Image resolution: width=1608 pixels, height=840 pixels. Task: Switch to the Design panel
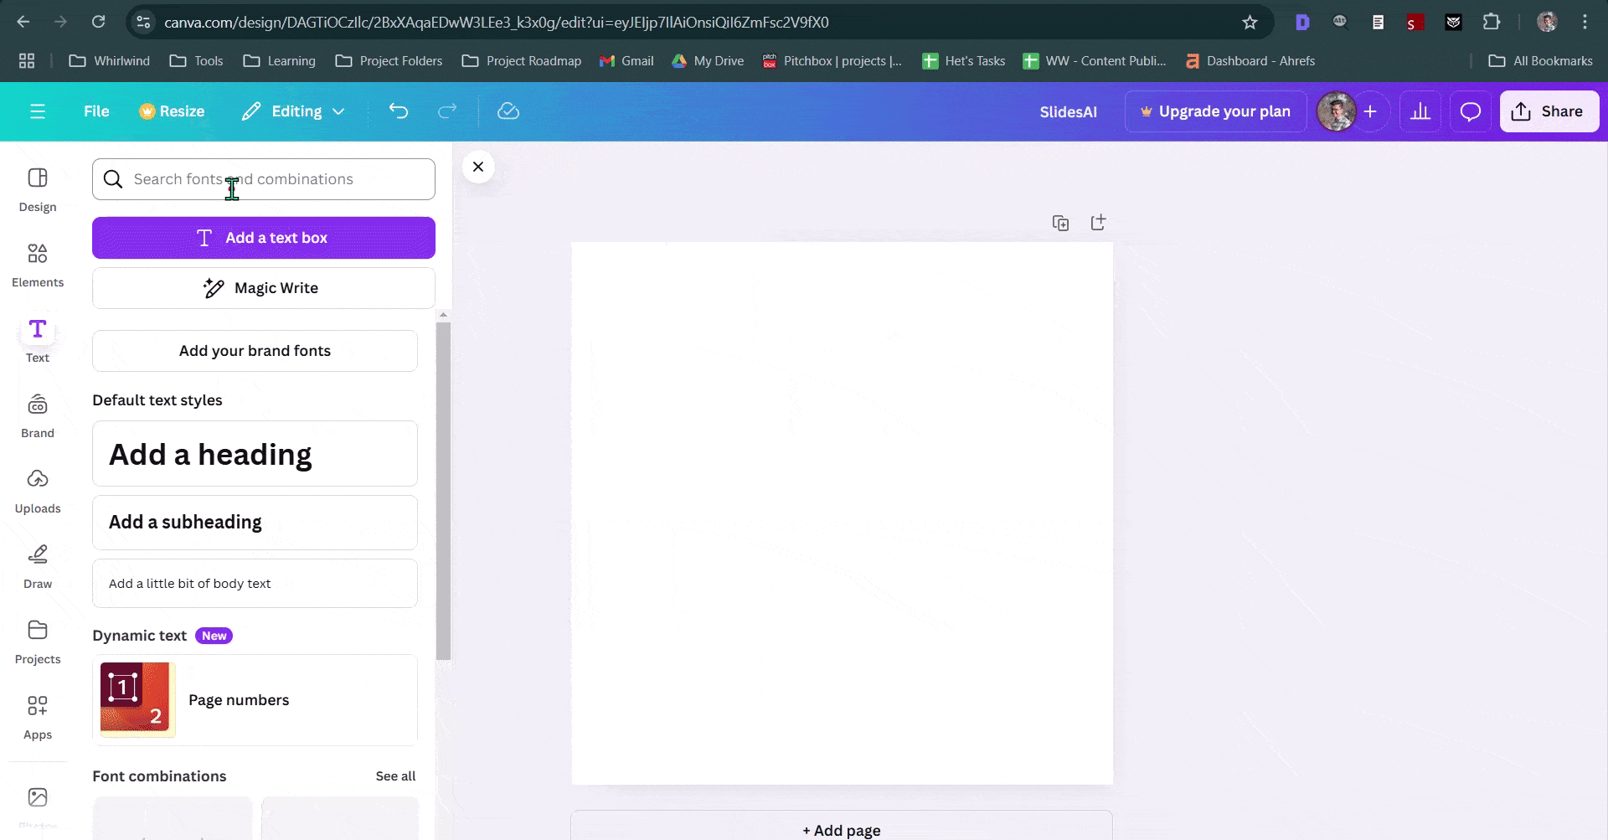pos(38,188)
